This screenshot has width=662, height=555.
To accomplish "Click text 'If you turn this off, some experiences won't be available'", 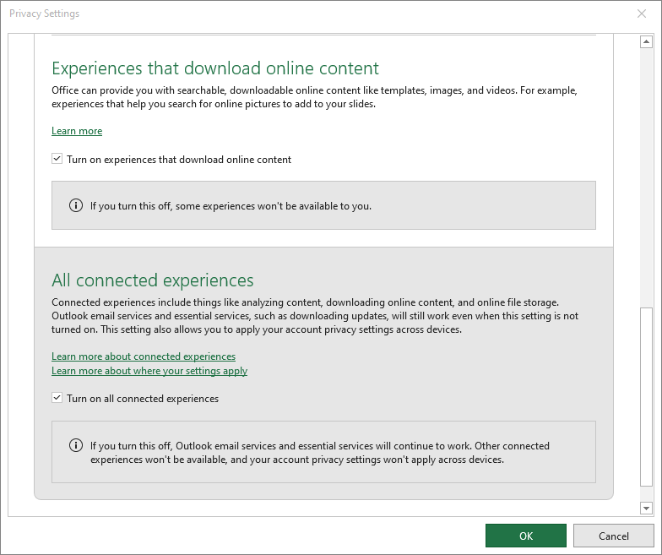I will pyautogui.click(x=231, y=206).
